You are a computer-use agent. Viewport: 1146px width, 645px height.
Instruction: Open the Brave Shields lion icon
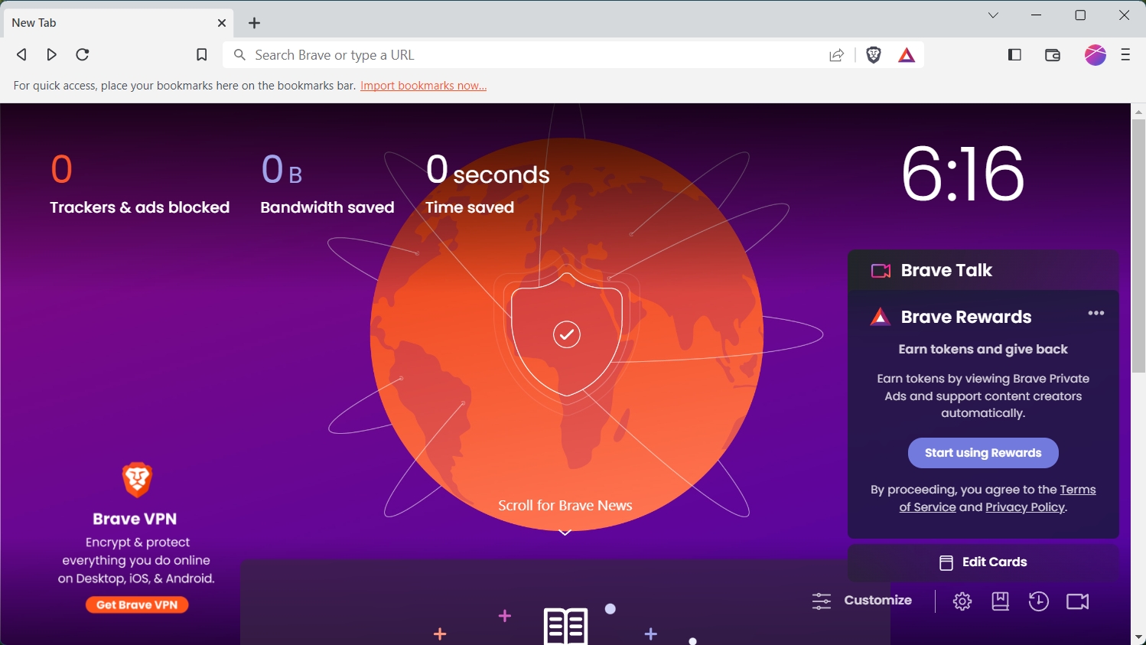pyautogui.click(x=874, y=55)
